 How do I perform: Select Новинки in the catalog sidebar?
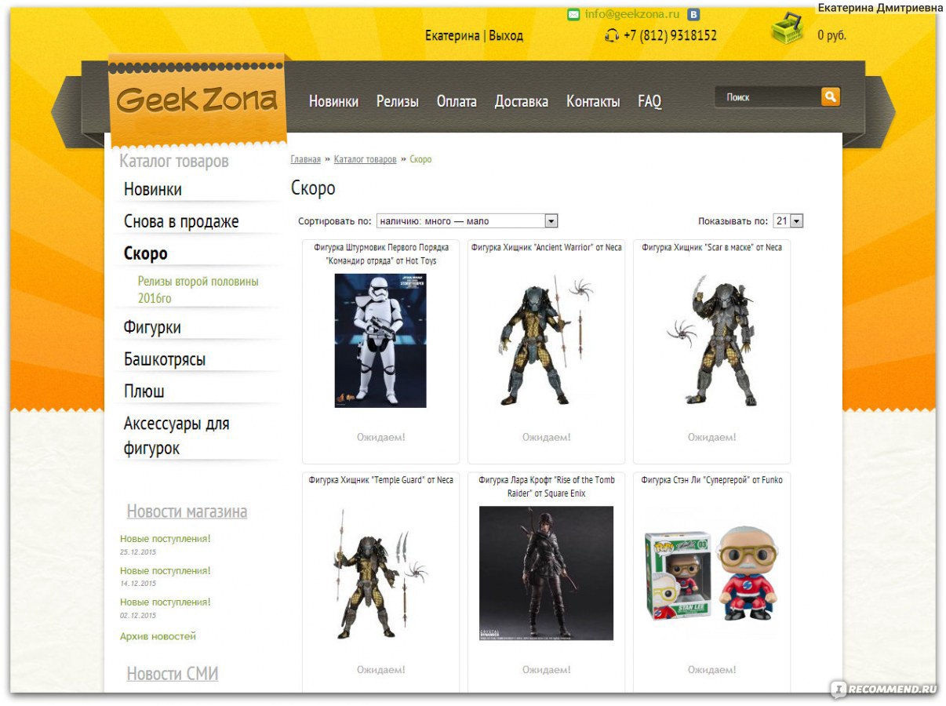[x=153, y=189]
